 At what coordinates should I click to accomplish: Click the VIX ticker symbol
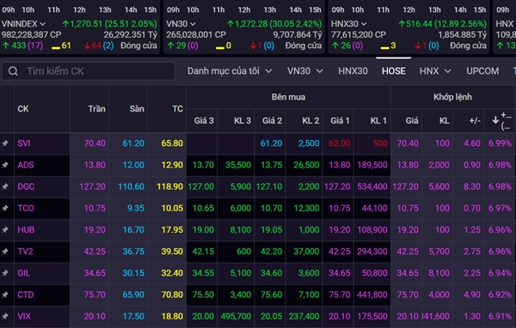click(24, 316)
